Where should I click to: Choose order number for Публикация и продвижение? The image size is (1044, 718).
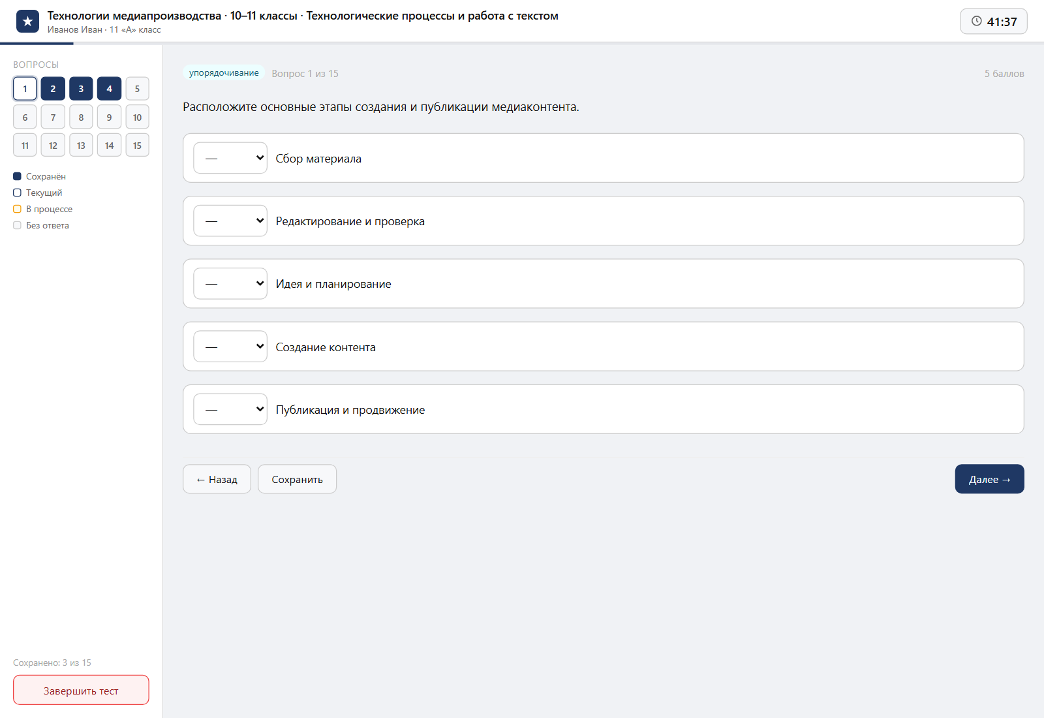[x=230, y=409]
